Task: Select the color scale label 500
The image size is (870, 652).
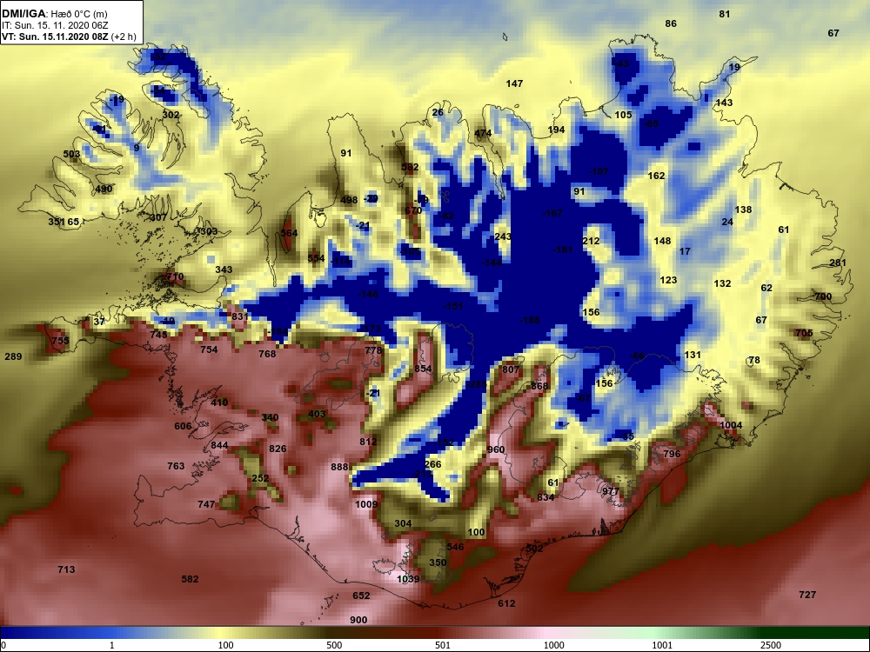Action: [334, 645]
